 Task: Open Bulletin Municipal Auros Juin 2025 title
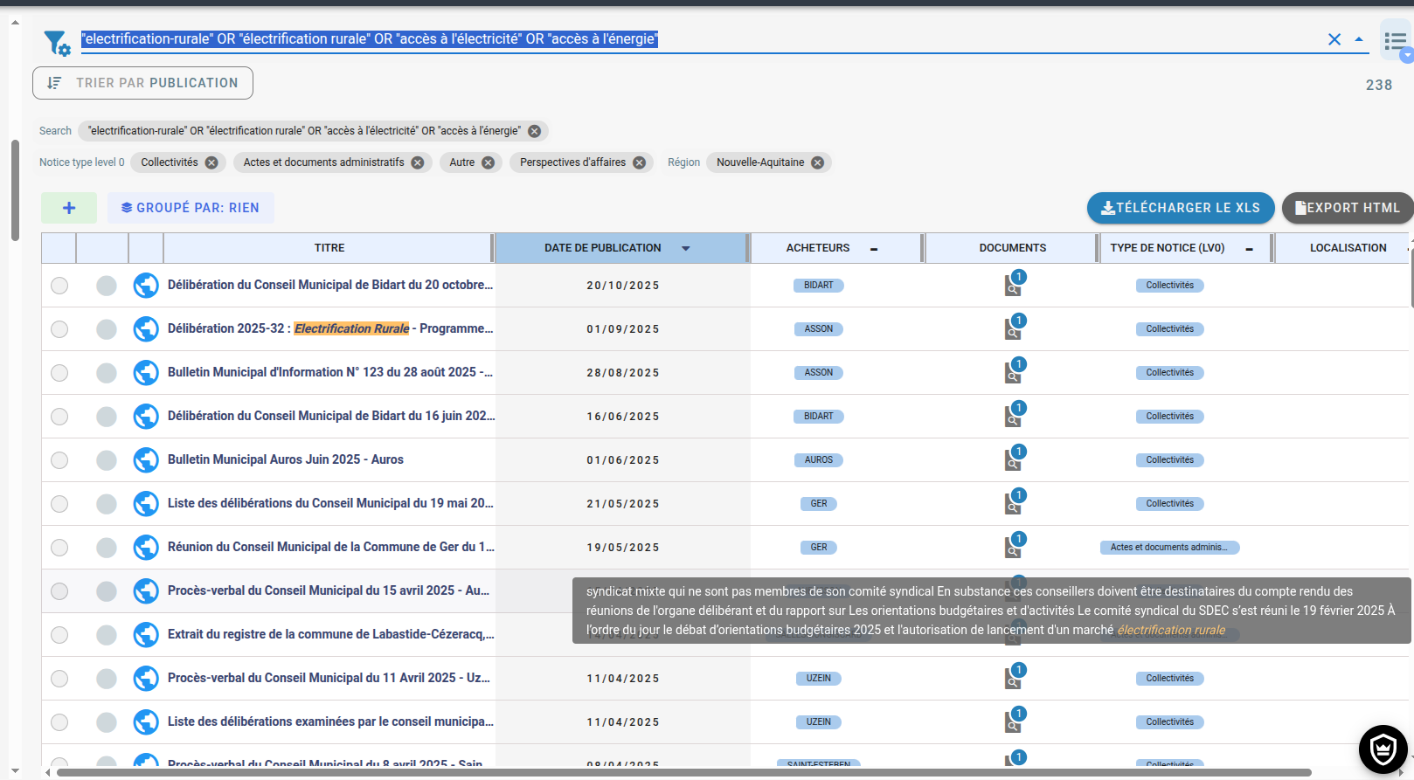click(x=286, y=459)
